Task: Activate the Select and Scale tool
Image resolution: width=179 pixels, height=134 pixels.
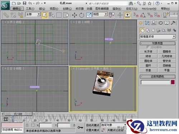Action: point(89,15)
